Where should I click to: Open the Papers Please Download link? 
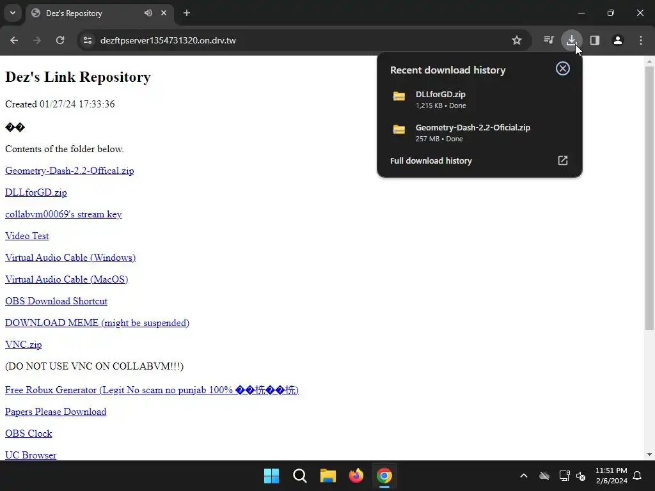pos(56,412)
